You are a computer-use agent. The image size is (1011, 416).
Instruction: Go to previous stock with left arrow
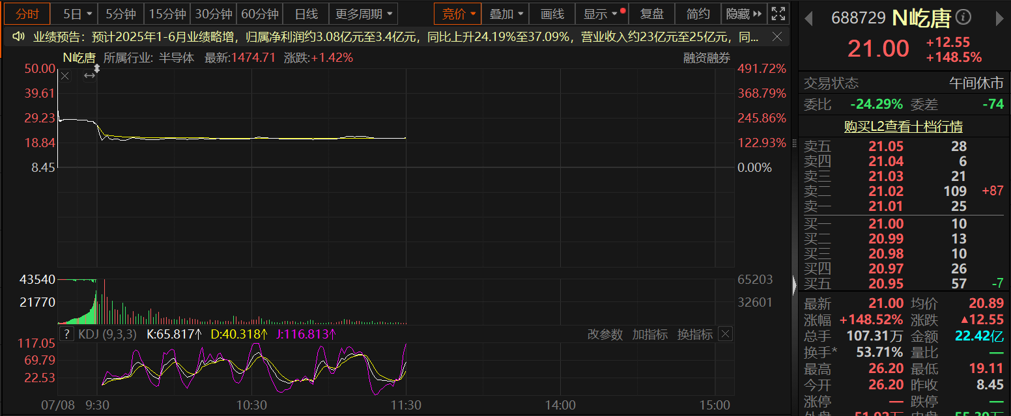coord(808,18)
